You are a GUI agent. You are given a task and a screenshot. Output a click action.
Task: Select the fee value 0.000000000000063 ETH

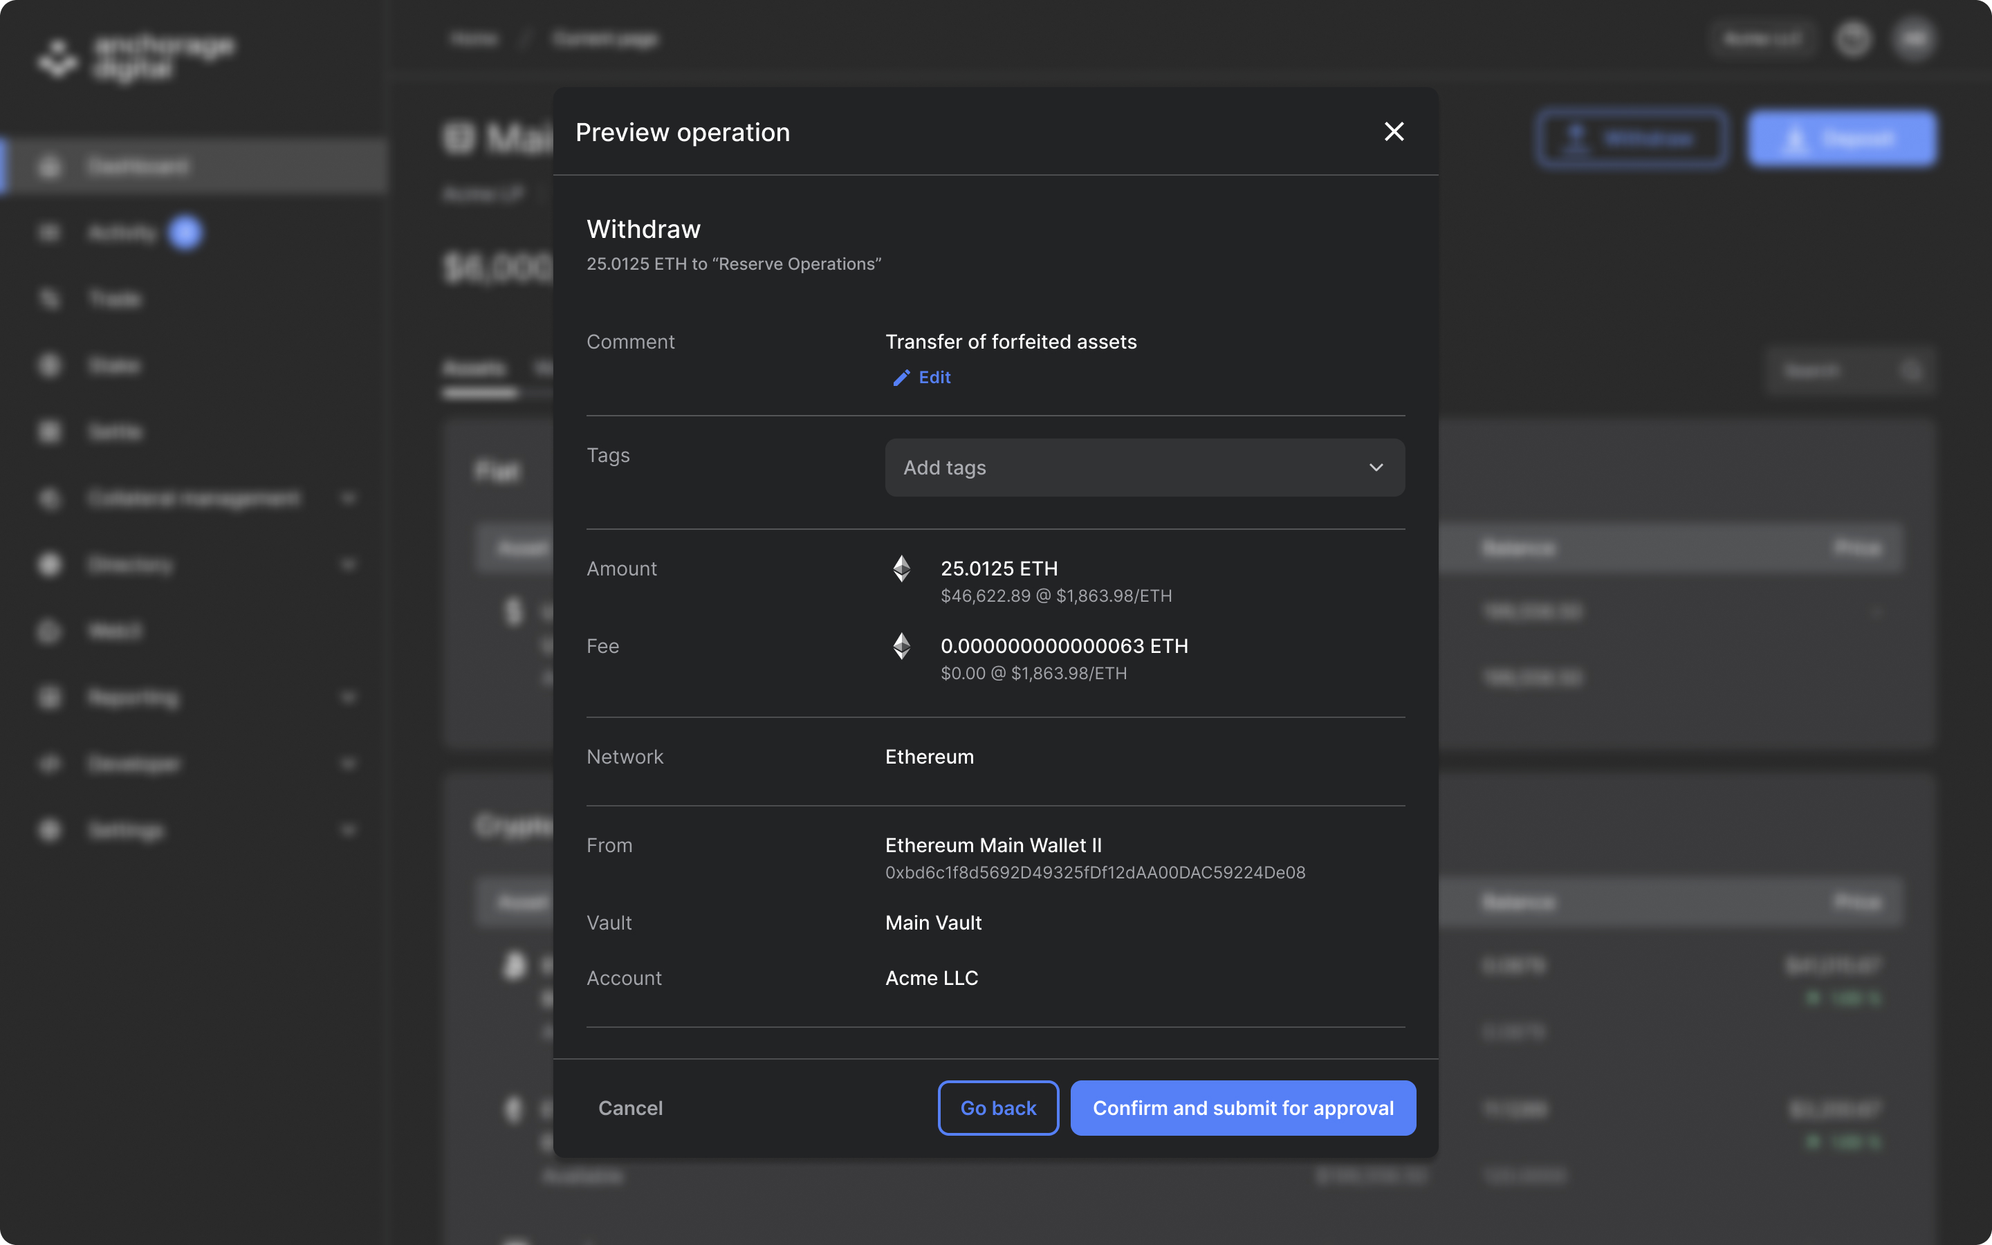[1064, 645]
